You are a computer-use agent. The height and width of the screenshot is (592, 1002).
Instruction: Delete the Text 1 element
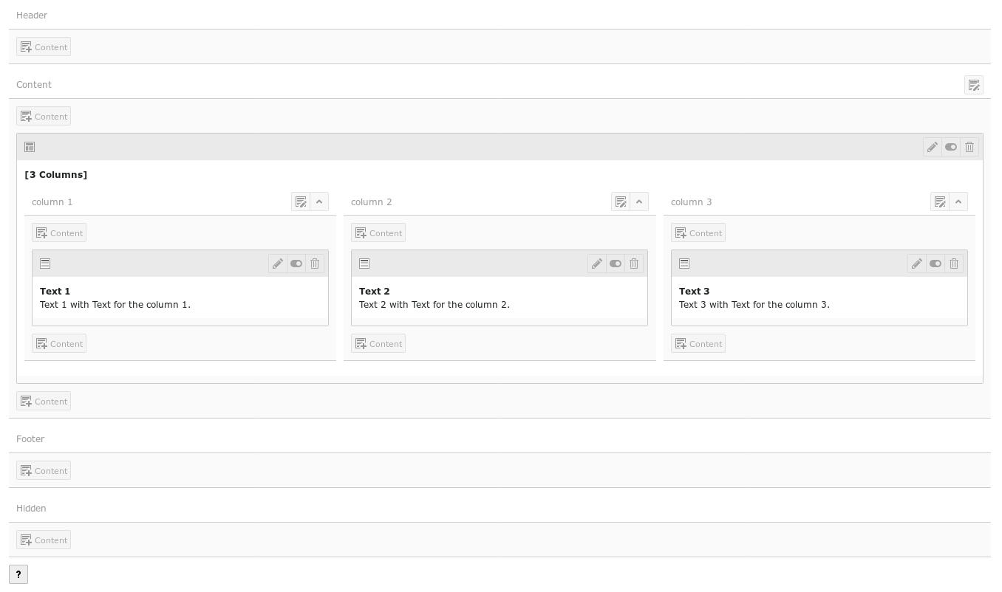click(315, 264)
